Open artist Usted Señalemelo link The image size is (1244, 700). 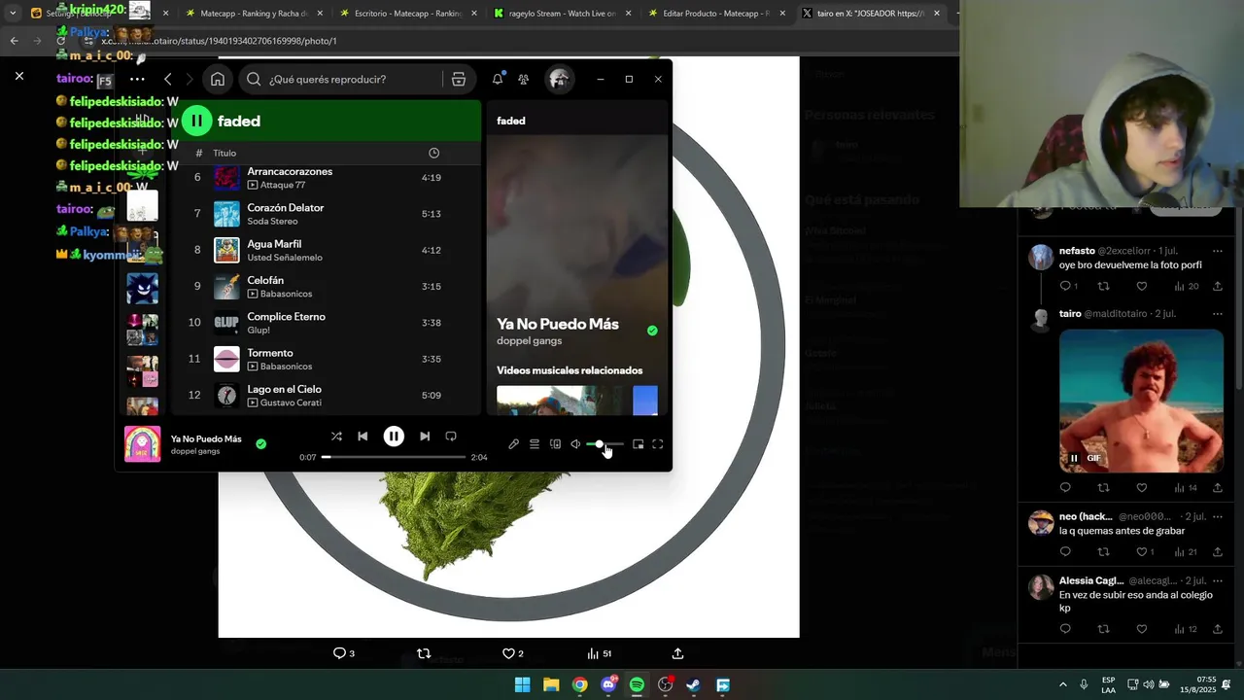pyautogui.click(x=285, y=258)
